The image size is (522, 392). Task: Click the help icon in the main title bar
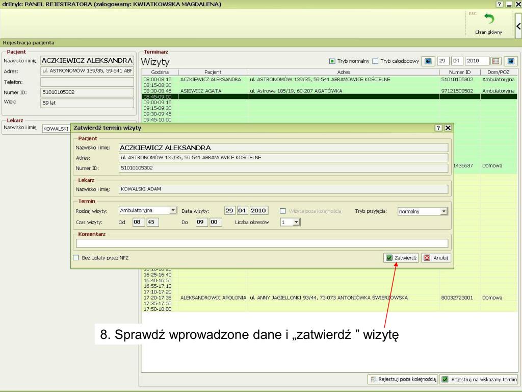click(x=500, y=4)
